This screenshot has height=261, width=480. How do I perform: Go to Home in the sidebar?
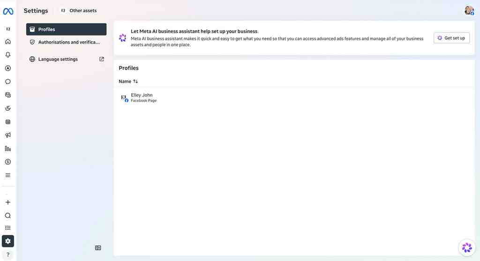(8, 41)
